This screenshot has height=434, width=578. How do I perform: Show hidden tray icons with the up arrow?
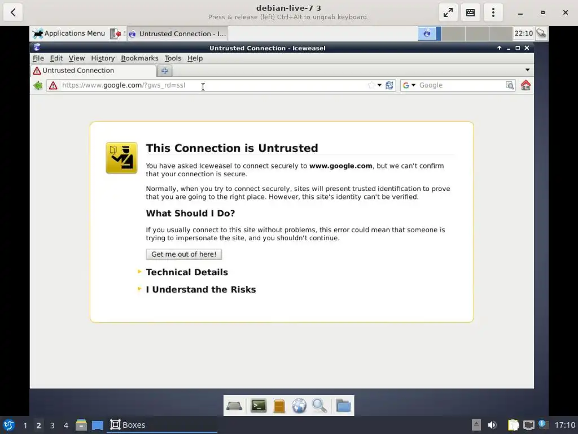[x=476, y=425]
